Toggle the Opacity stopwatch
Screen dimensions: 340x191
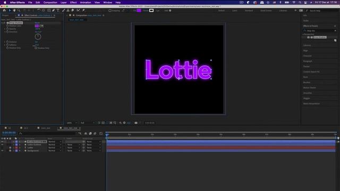point(7,29)
